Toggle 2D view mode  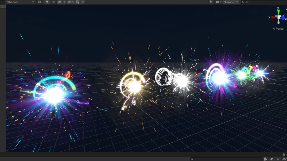[x=39, y=2]
